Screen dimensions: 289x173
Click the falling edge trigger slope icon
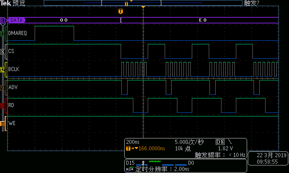coord(230,142)
